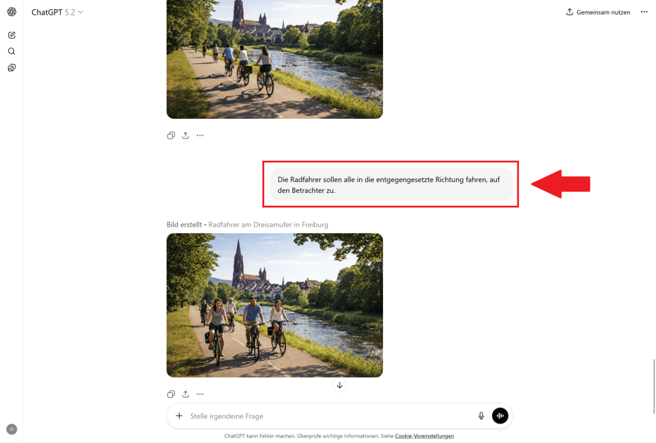Click the Gemeinsam nutzen share button
The width and height of the screenshot is (656, 443).
click(598, 12)
